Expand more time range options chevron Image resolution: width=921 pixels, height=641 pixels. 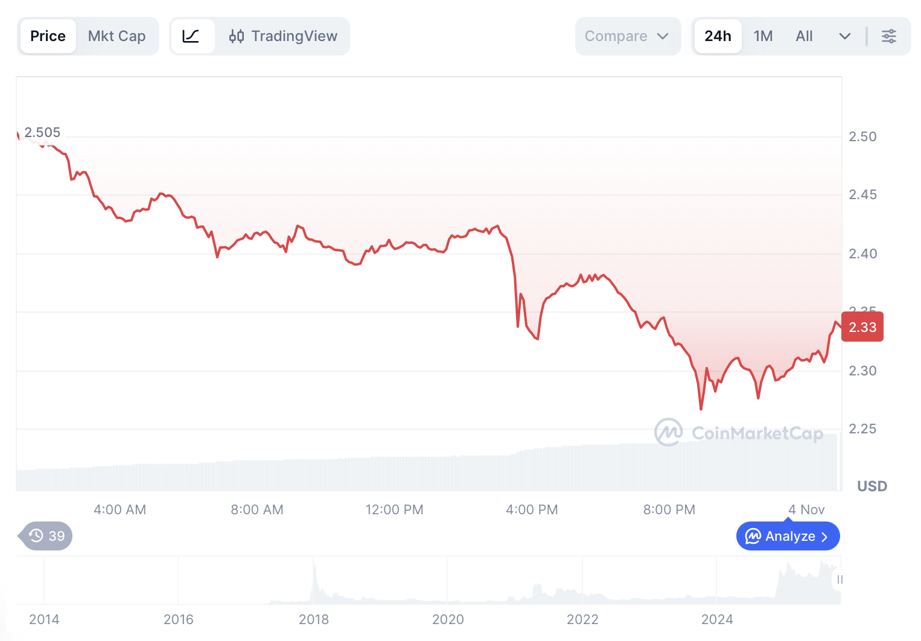(x=845, y=36)
